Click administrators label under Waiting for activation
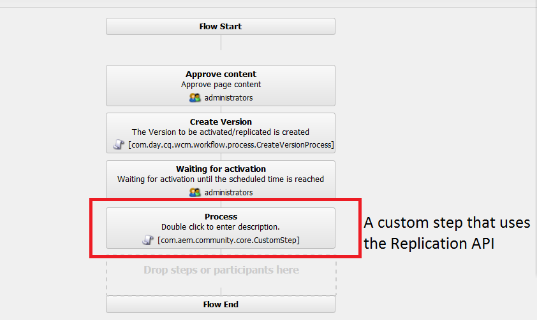The width and height of the screenshot is (537, 320). click(228, 192)
